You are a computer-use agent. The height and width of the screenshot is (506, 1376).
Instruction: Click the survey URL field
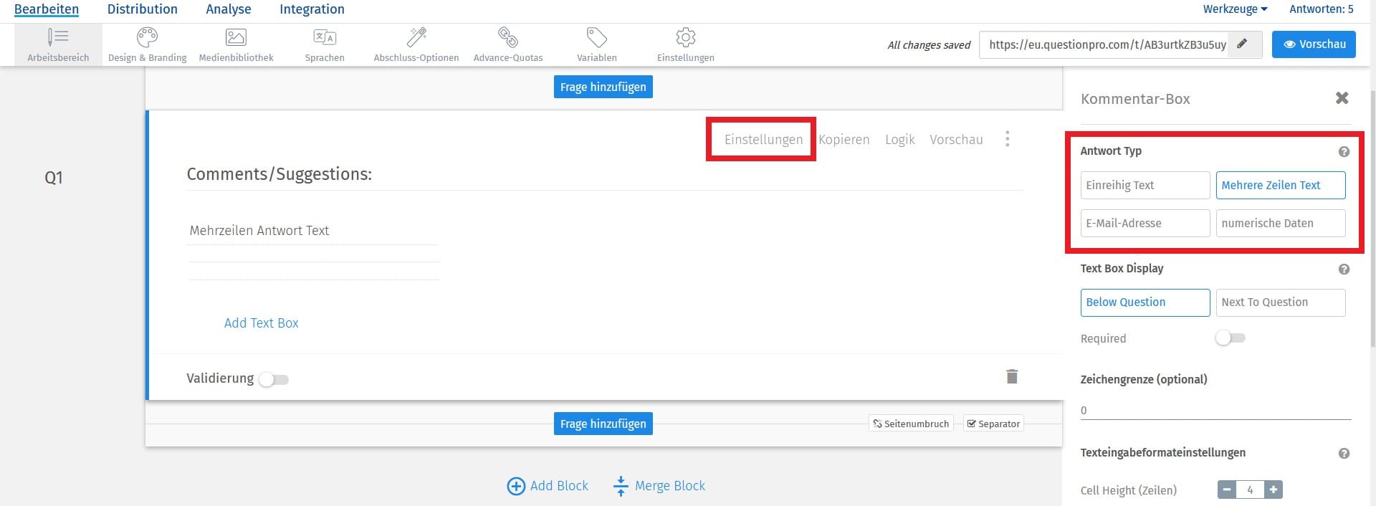coord(1104,44)
